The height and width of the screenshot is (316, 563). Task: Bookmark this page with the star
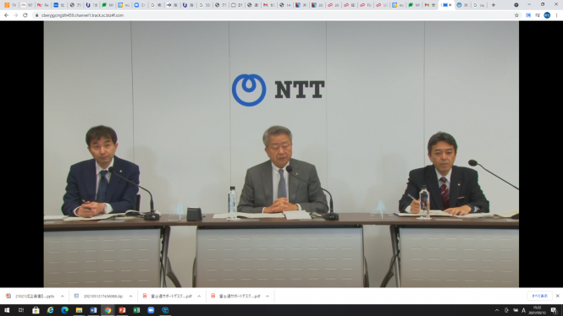coord(516,15)
